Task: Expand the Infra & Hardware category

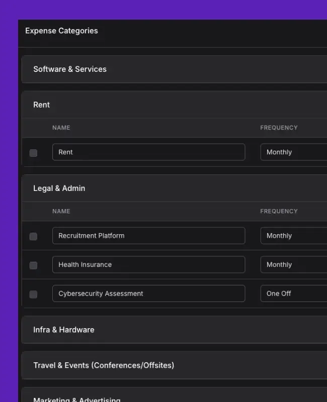Action: [x=174, y=330]
